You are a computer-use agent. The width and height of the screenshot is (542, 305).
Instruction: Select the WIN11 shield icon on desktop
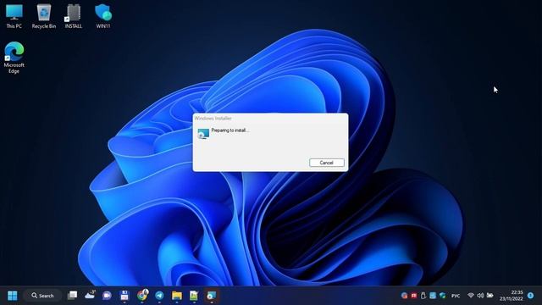[x=103, y=16]
